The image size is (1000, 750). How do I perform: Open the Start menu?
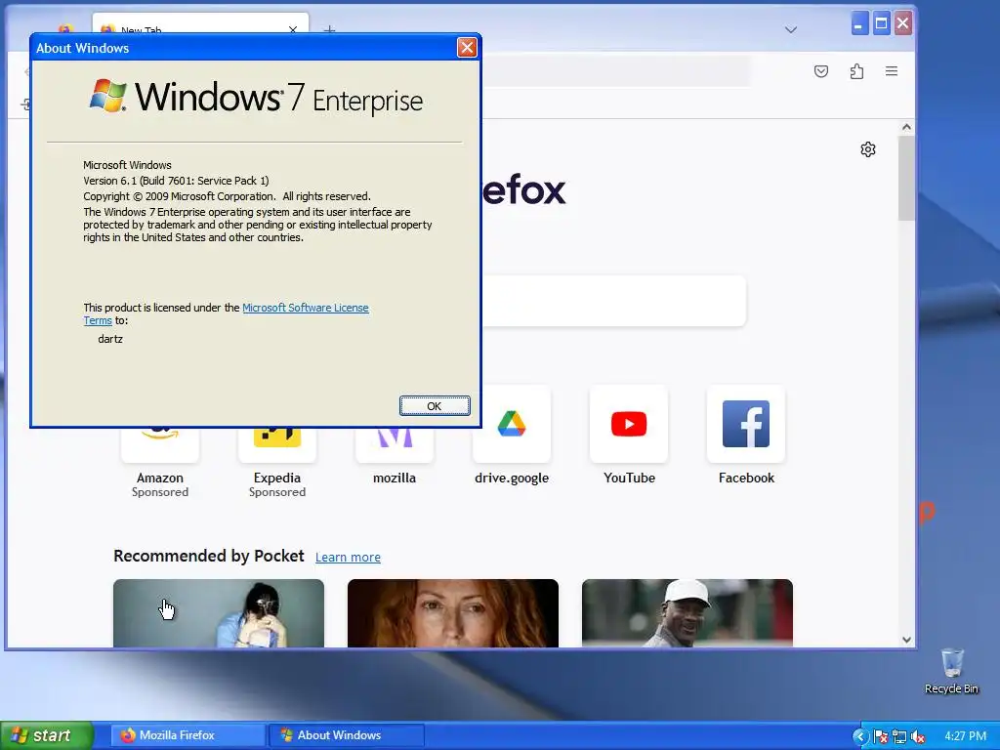click(x=46, y=735)
